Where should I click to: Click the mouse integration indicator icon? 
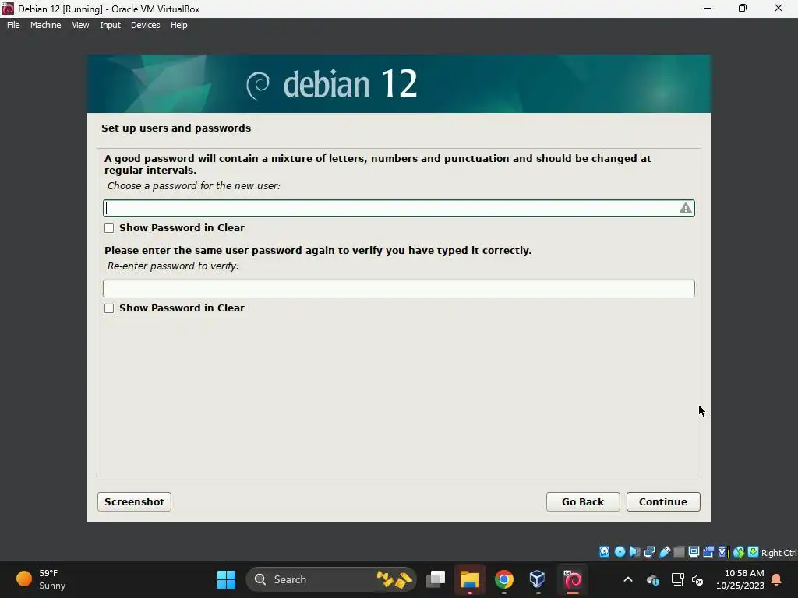point(739,552)
